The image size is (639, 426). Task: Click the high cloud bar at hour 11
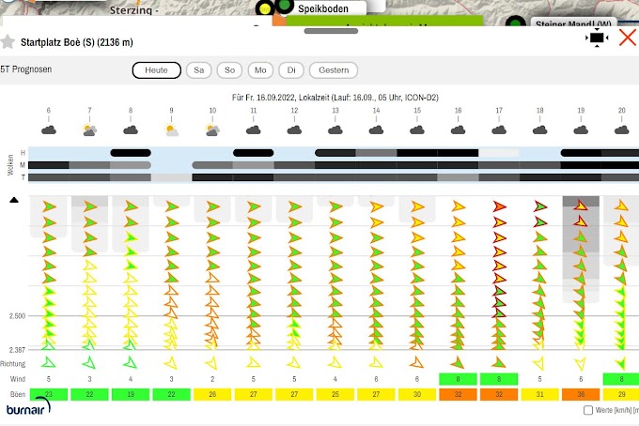[253, 153]
